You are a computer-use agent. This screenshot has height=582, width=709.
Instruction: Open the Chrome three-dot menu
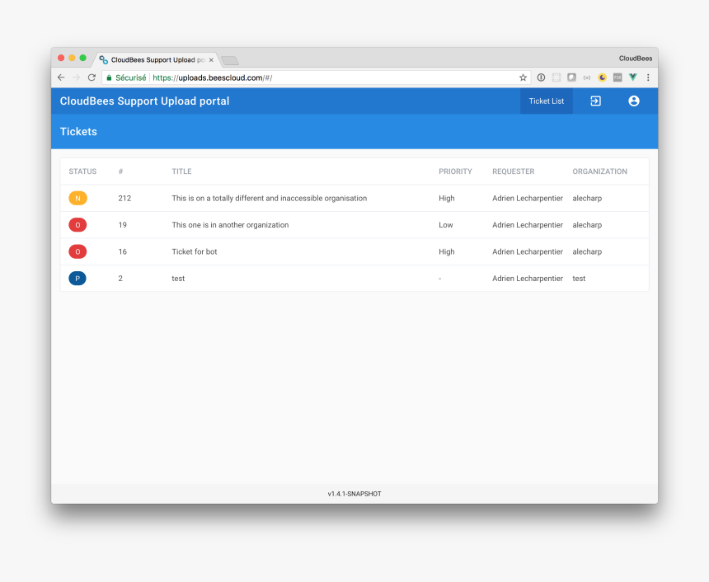pos(648,77)
